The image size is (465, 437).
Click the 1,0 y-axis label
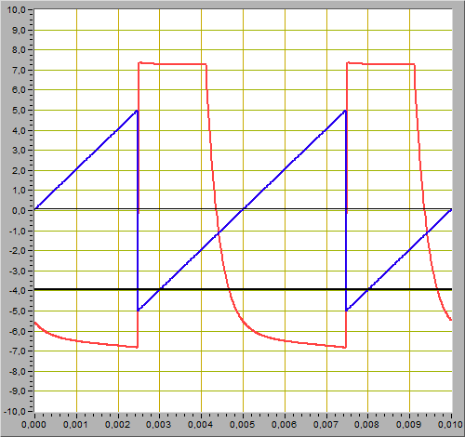(x=19, y=191)
